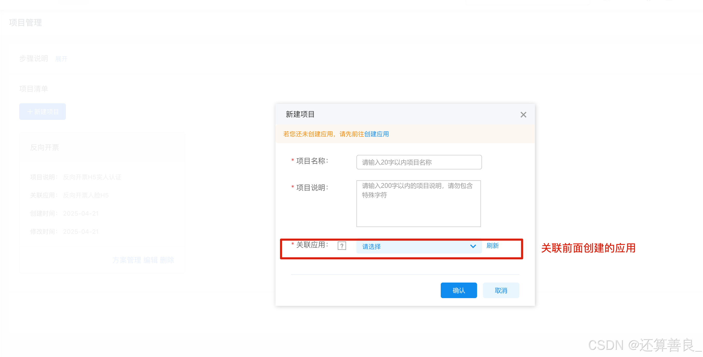Expand 步骤说明 via the 展开 link
The height and width of the screenshot is (357, 703).
pyautogui.click(x=61, y=59)
